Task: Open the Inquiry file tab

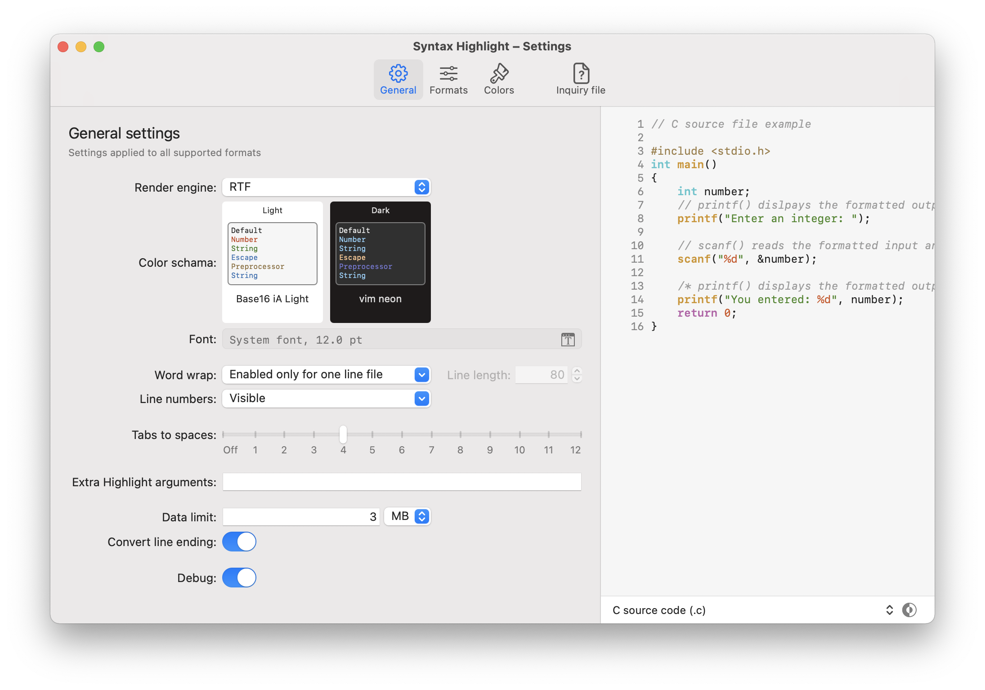Action: [581, 80]
